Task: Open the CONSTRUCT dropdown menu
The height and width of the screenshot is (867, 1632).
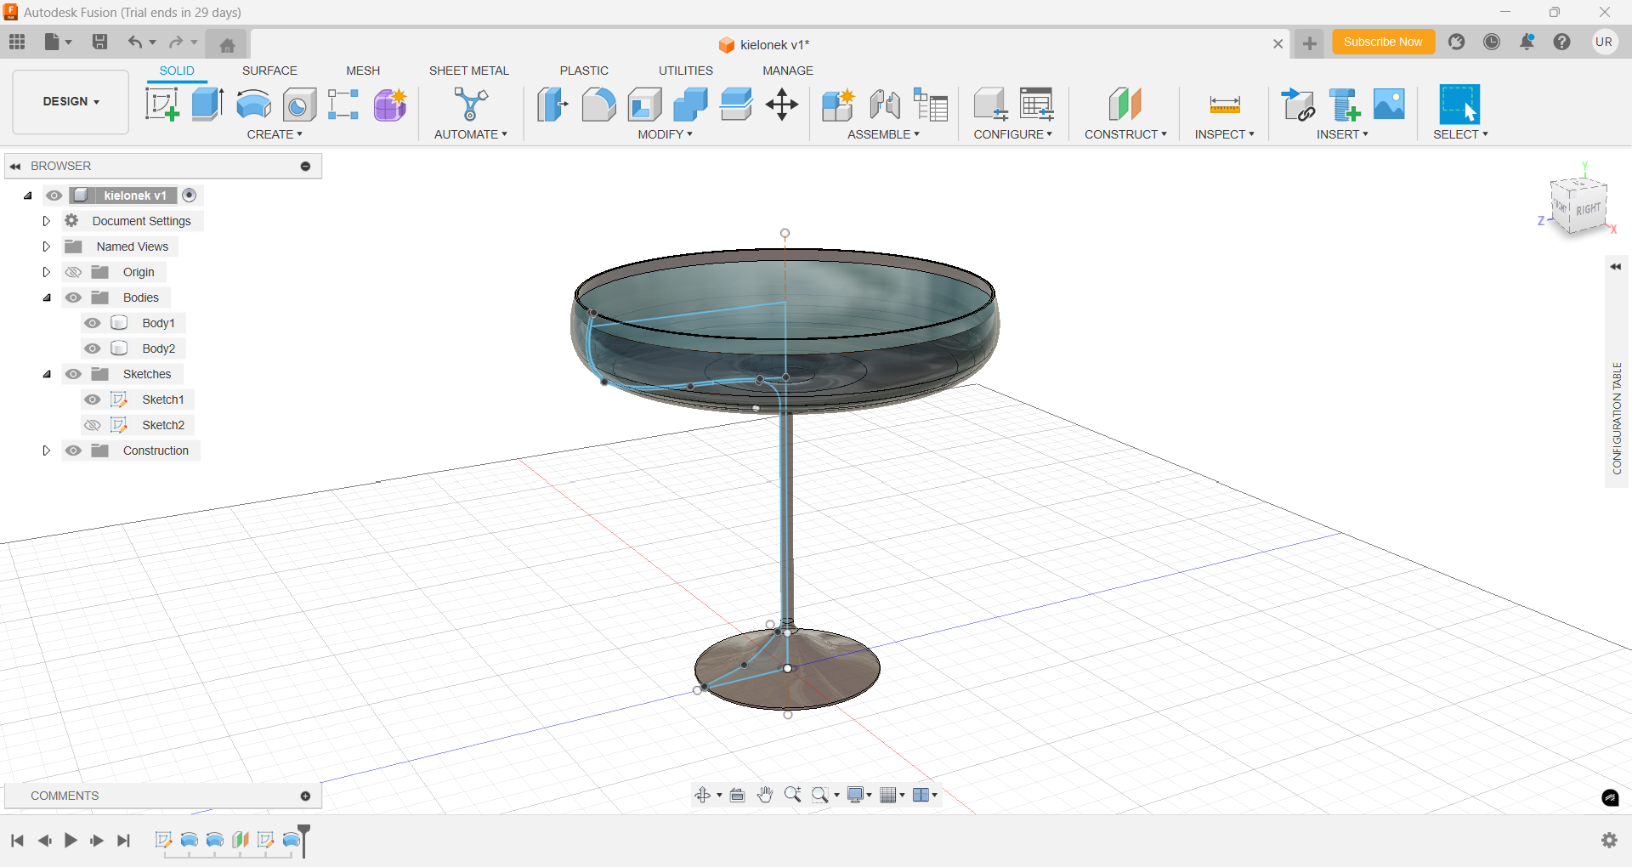Action: coord(1125,134)
